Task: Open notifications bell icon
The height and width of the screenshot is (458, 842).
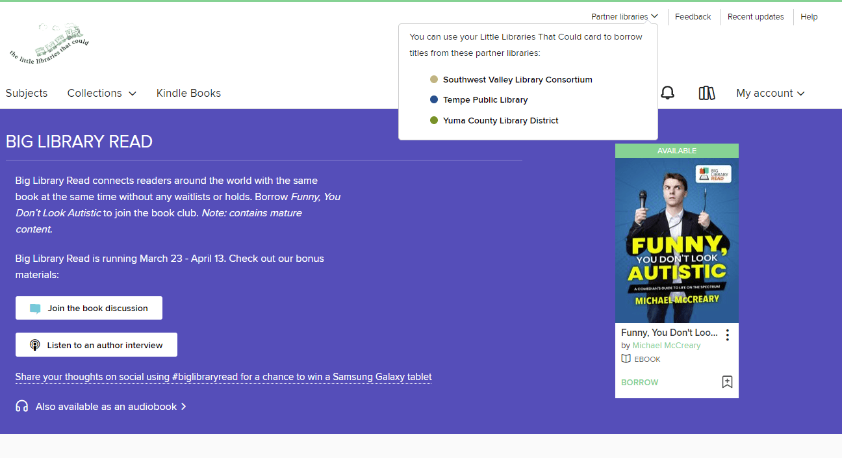Action: point(667,93)
